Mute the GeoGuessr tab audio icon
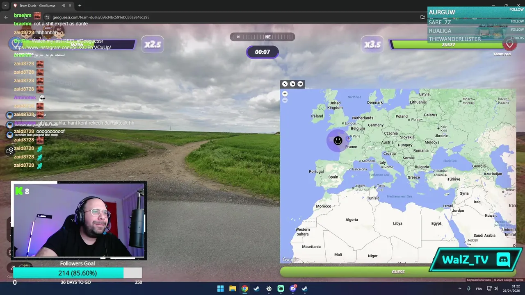 (63, 6)
